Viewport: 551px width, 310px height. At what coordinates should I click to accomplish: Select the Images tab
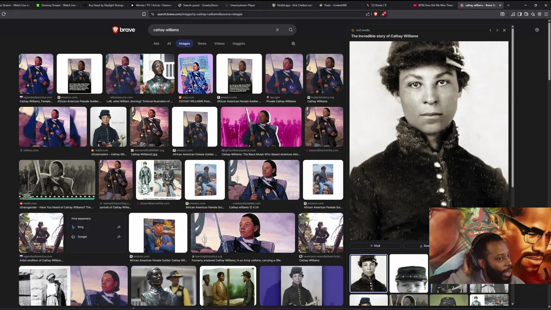(x=184, y=43)
